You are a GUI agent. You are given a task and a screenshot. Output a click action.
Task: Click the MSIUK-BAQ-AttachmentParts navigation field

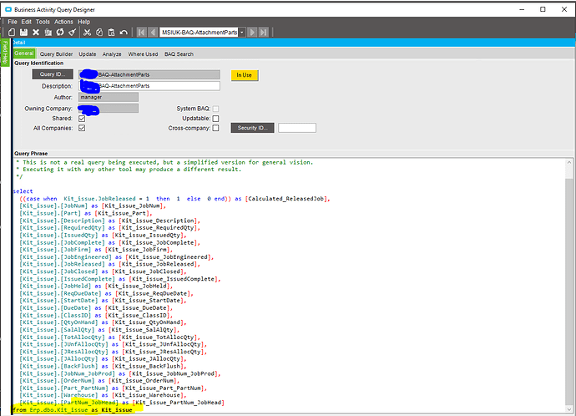[200, 33]
